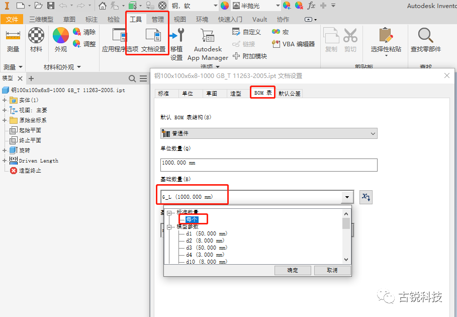The image size is (457, 317).
Task: Open the 默认 BOM 表结构 dropdown (普通件)
Action: coord(269,133)
